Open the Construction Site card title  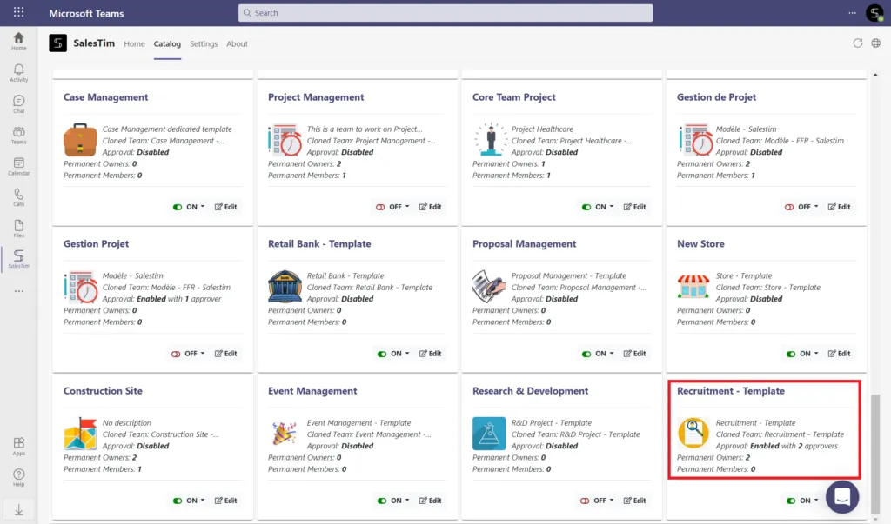pyautogui.click(x=103, y=390)
